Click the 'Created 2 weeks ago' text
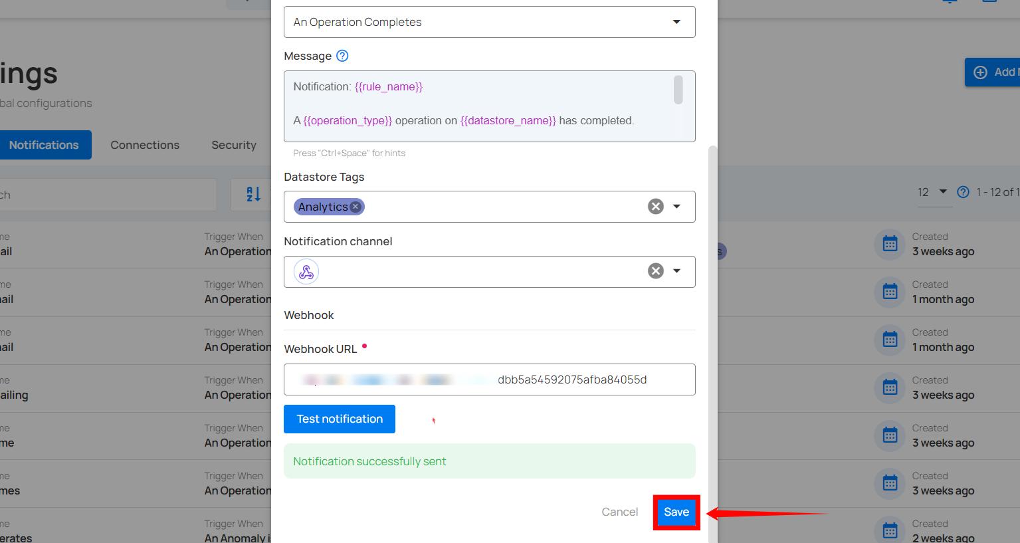1020x543 pixels. point(943,531)
